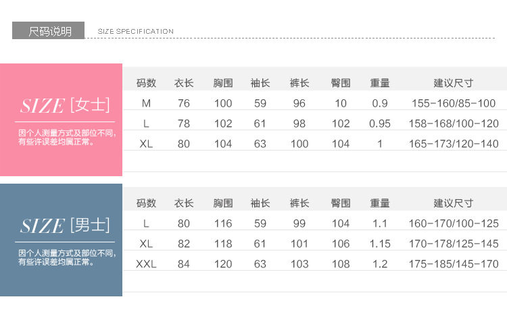The image size is (507, 320).
Task: Click the 160-170/100-125 recommended size
Action: (x=454, y=223)
